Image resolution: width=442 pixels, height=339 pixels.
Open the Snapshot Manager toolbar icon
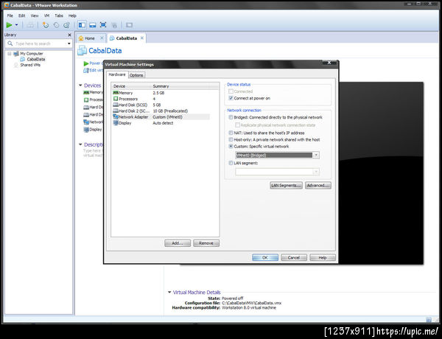coord(66,25)
